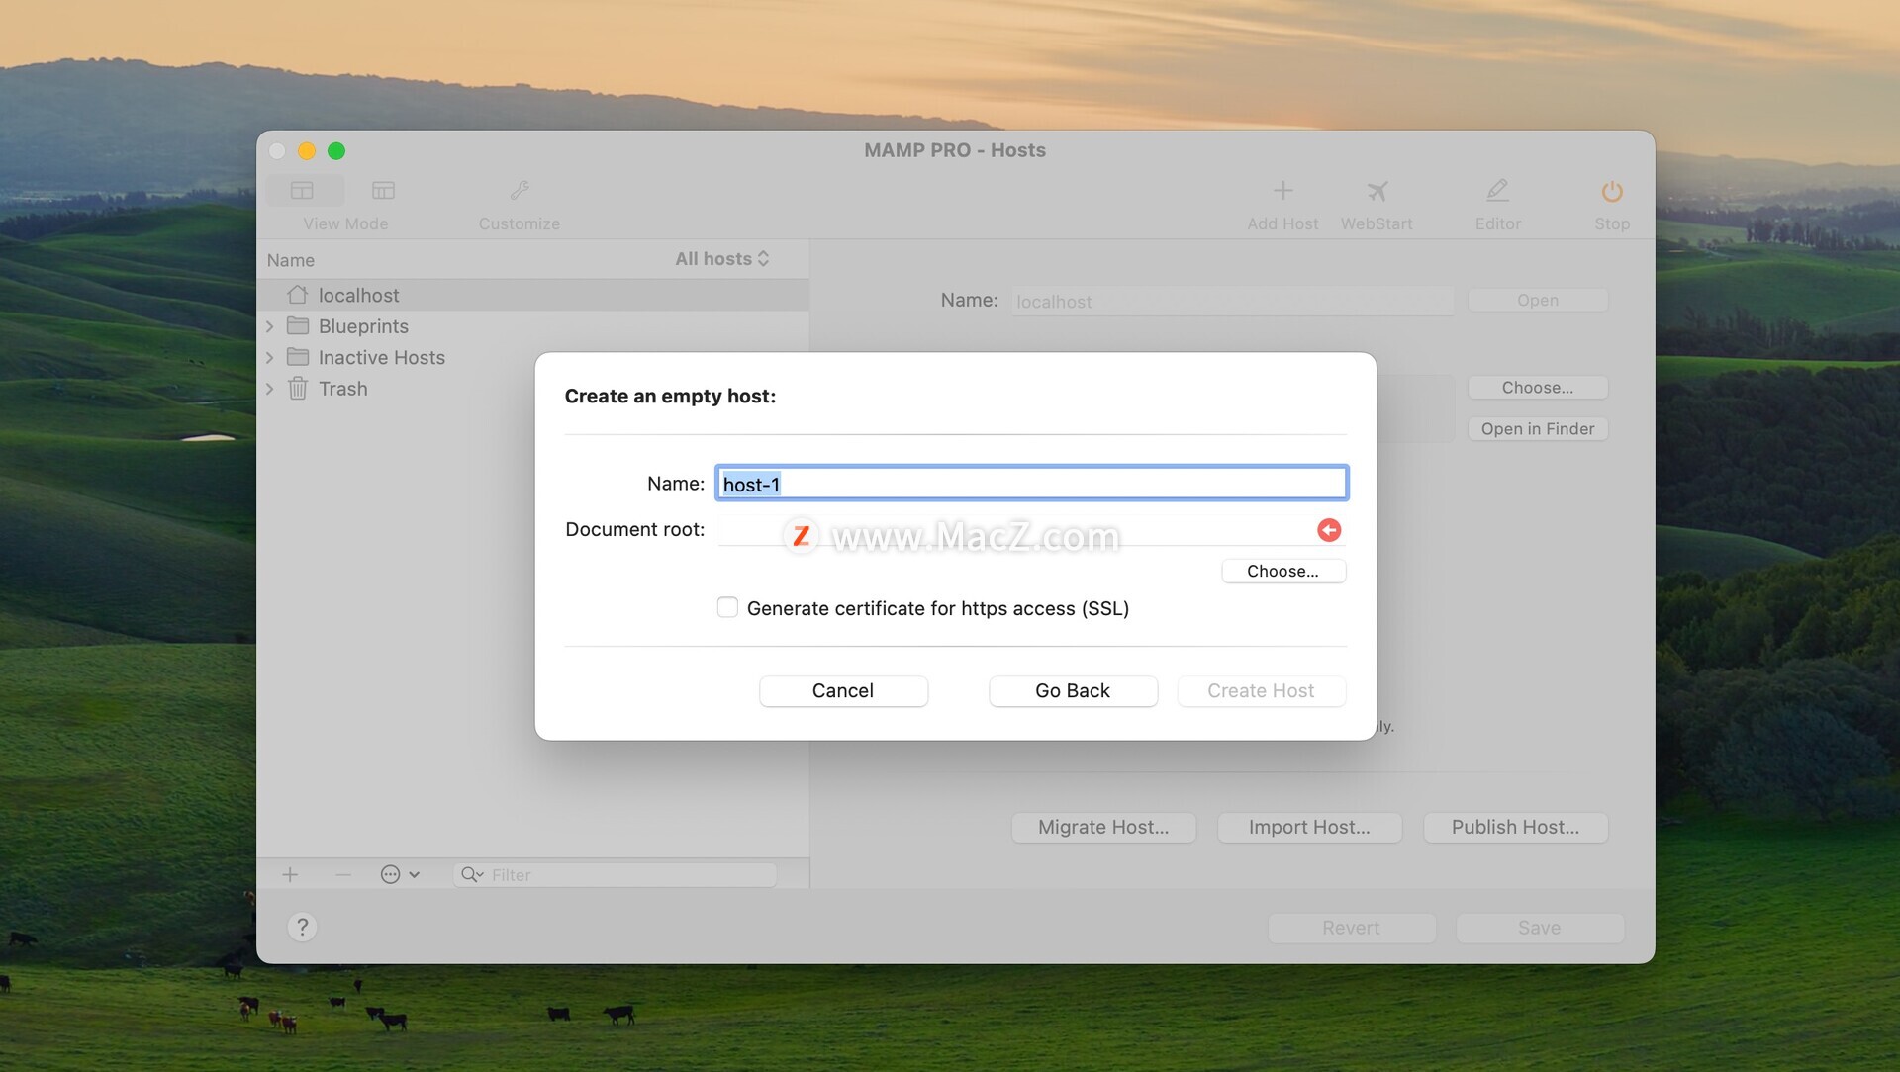Screen dimensions: 1900x1072
Task: Click the Revert button
Action: (x=1351, y=928)
